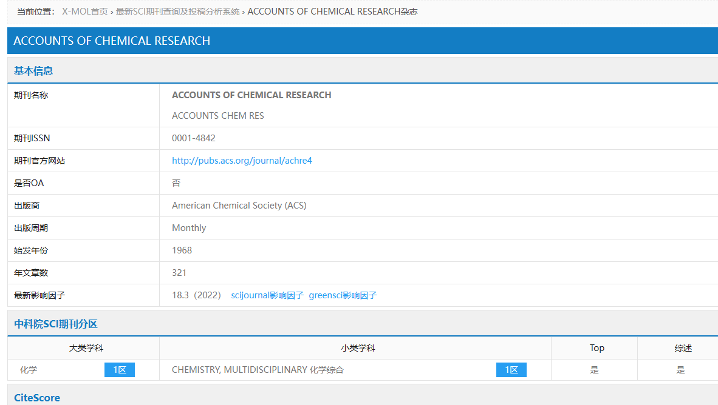718x405 pixels.
Task: Select the CiteScore section header
Action: pos(37,398)
